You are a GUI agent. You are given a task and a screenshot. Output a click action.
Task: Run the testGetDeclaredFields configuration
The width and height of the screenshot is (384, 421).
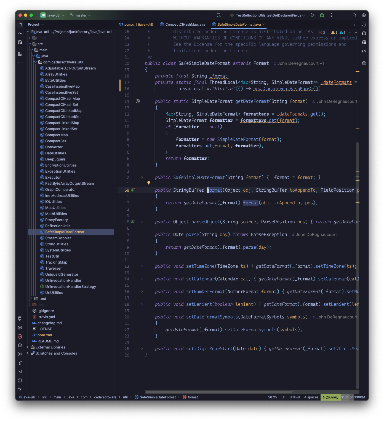(312, 15)
